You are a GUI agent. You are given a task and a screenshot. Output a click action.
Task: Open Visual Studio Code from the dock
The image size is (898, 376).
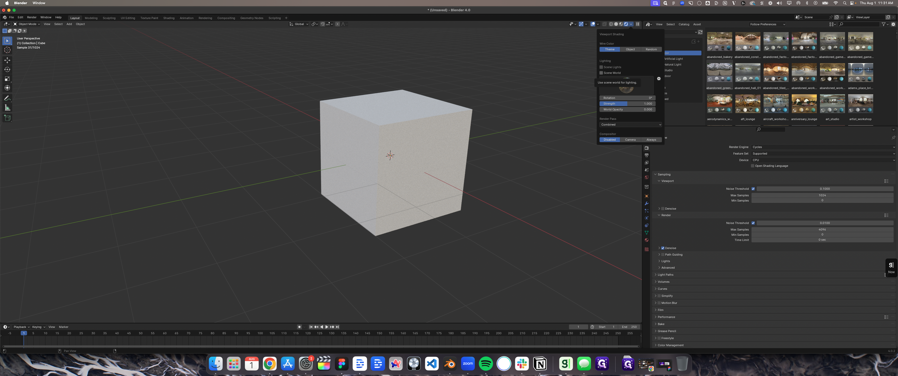[432, 364]
